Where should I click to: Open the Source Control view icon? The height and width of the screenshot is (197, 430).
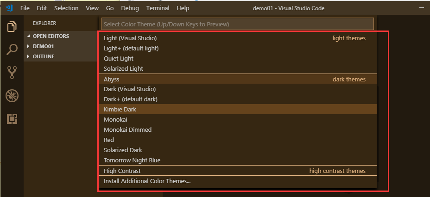(x=12, y=73)
